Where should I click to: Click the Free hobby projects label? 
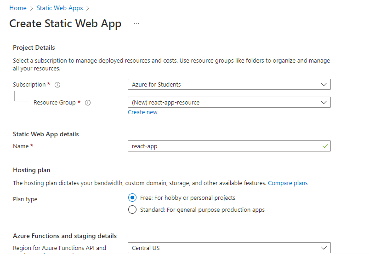[187, 198]
